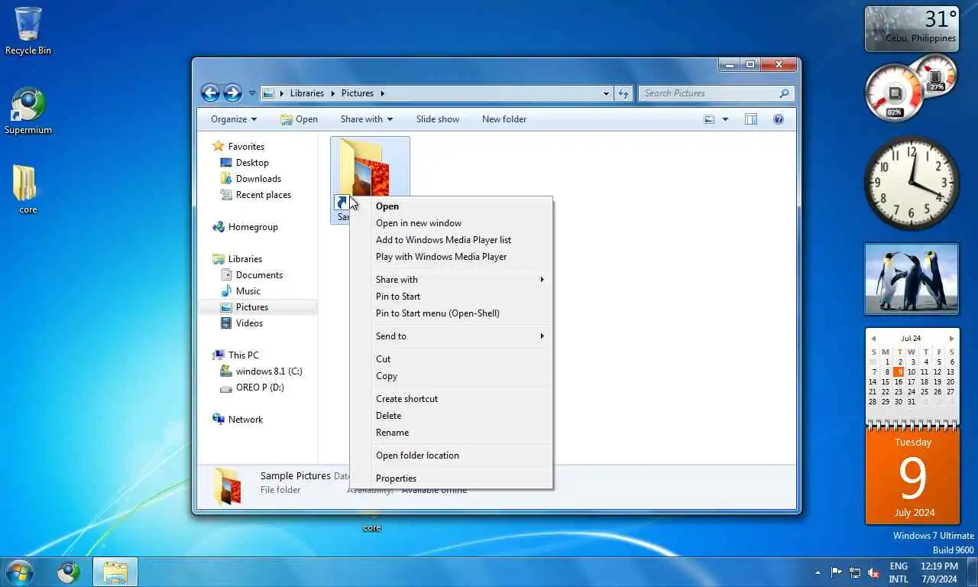
Task: Choose Add to Windows Media Player list
Action: [x=451, y=240]
